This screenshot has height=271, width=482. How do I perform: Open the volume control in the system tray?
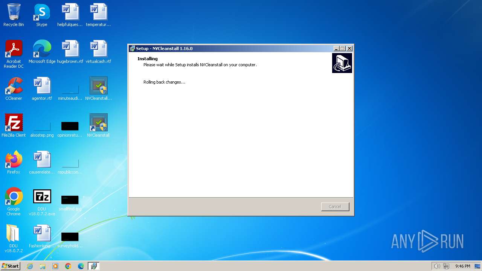(437, 266)
